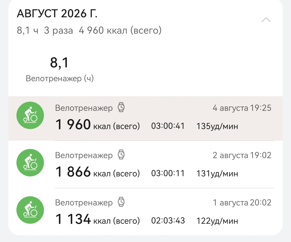Select the 1 августа 20:02 timestamp
This screenshot has height=242, width=291.
242,203
